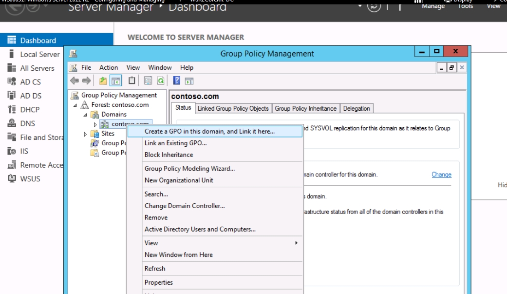This screenshot has height=294, width=507.
Task: Open the AD DS role page
Action: [x=32, y=96]
